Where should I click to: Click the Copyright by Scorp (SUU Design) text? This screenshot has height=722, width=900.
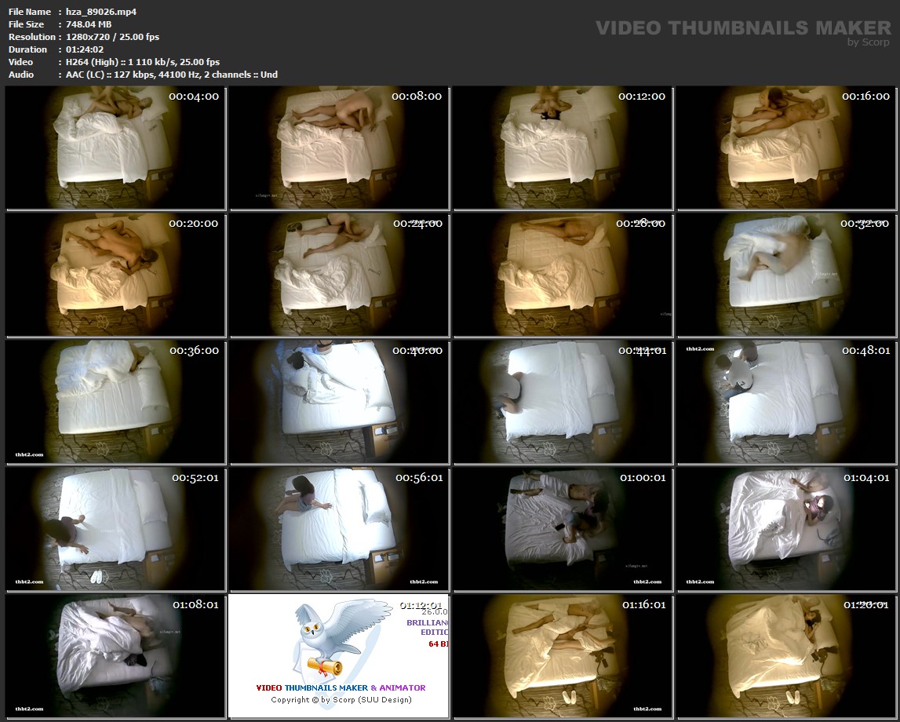(341, 699)
